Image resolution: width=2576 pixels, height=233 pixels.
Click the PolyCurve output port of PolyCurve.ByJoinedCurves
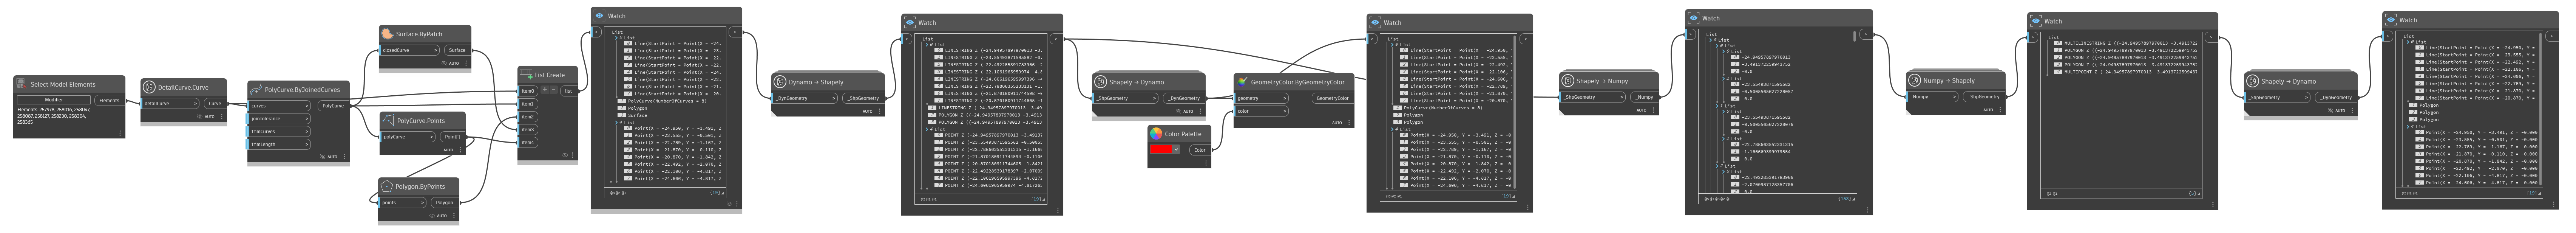pos(333,105)
